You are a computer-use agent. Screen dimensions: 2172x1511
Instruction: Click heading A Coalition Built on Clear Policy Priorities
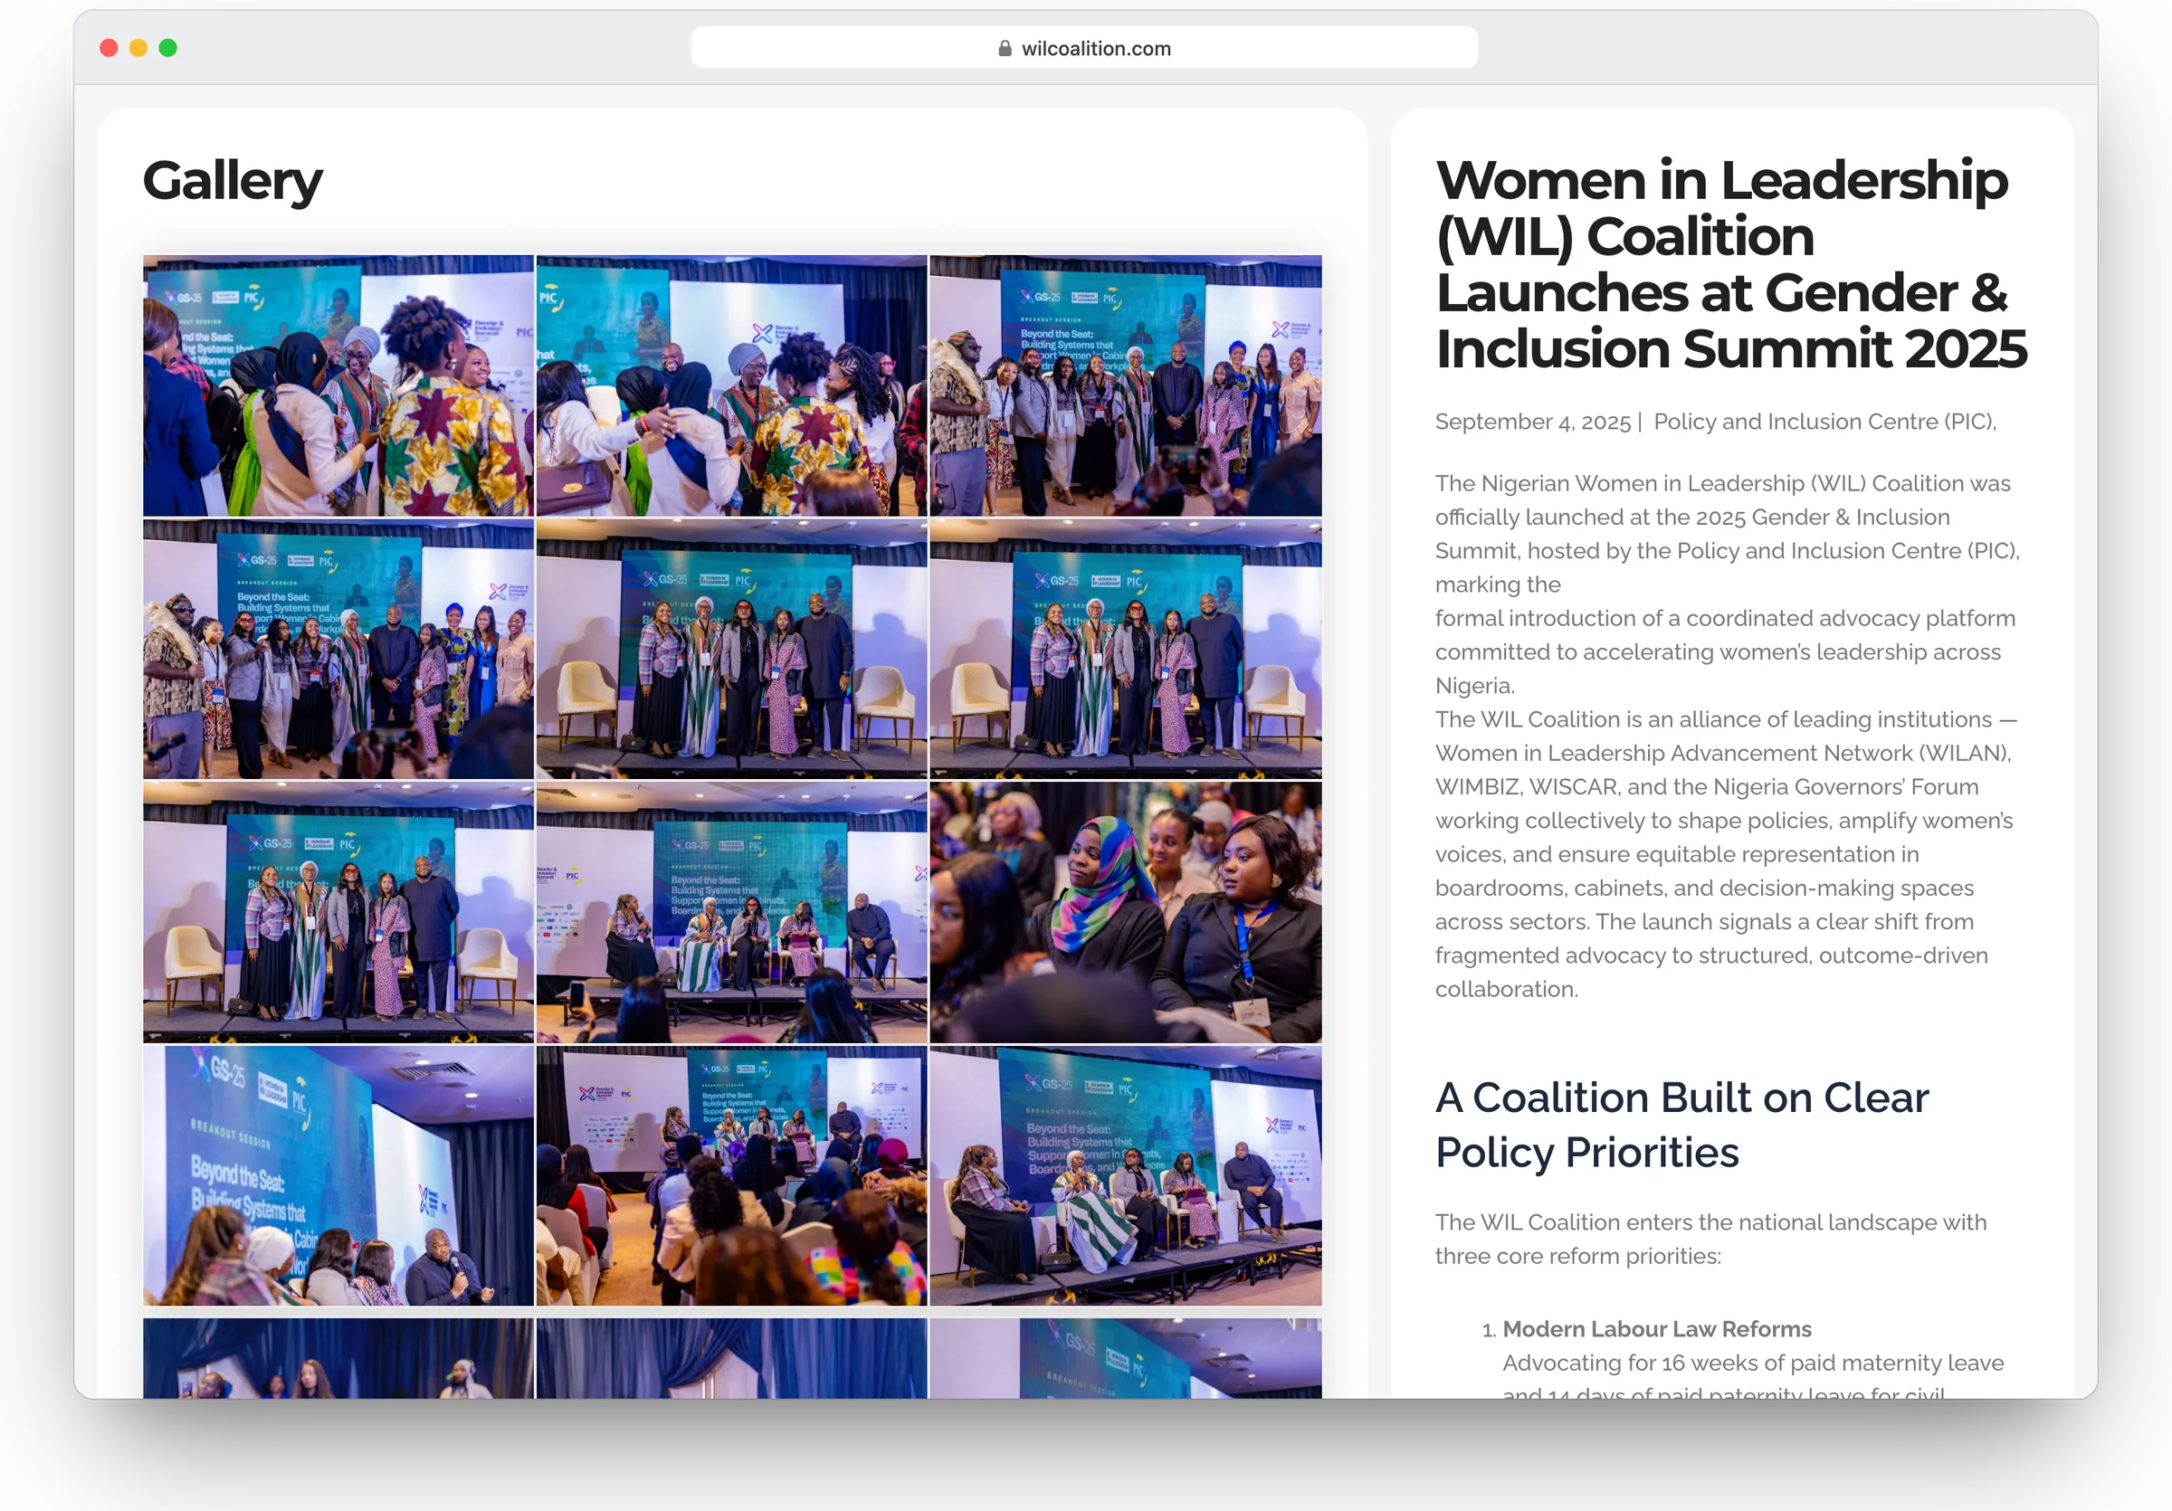1682,1125
